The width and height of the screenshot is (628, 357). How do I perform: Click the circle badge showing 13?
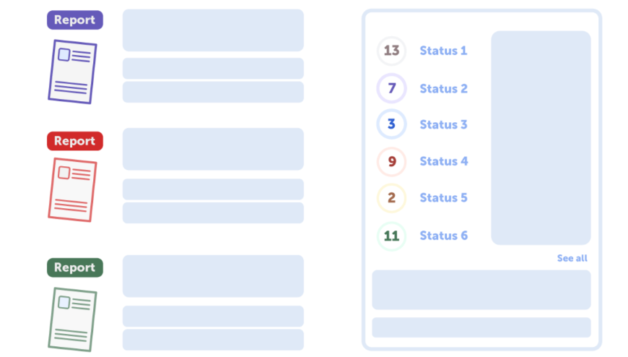tap(391, 51)
